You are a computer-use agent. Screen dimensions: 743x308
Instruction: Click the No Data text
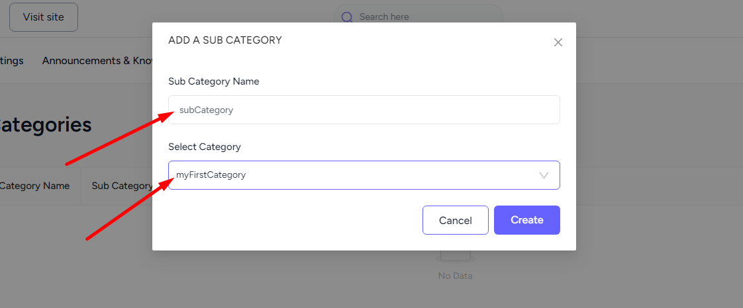click(456, 276)
